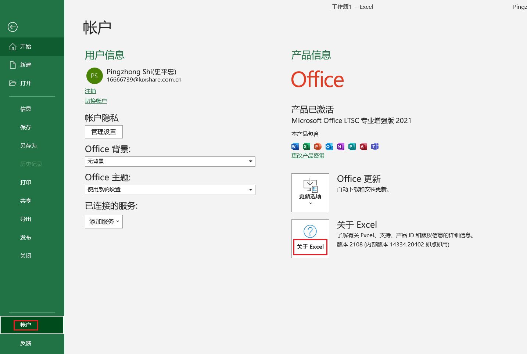Click the back arrow icon in sidebar
The image size is (527, 354).
[x=12, y=27]
